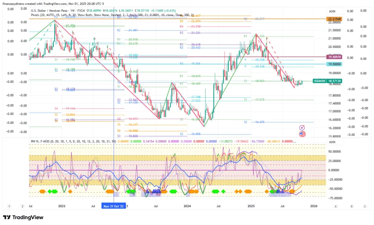This screenshot has width=374, height=225.
Task: Click the US flag economic event icon
Action: click(x=302, y=134)
